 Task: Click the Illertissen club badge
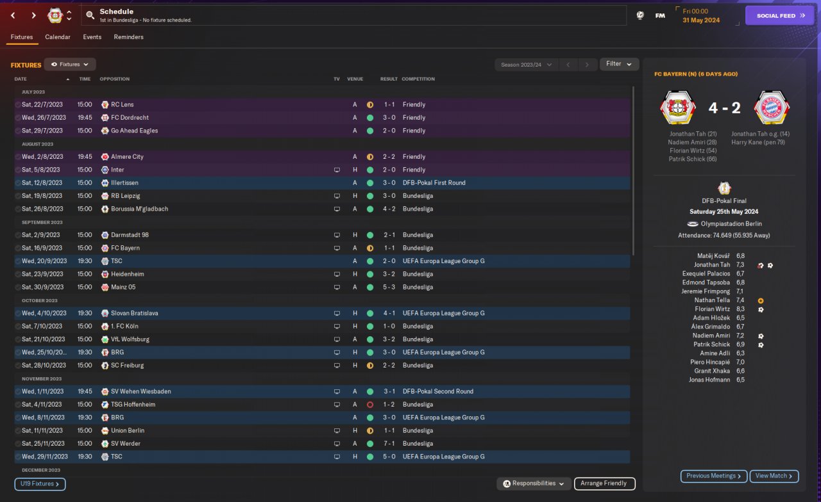point(105,183)
